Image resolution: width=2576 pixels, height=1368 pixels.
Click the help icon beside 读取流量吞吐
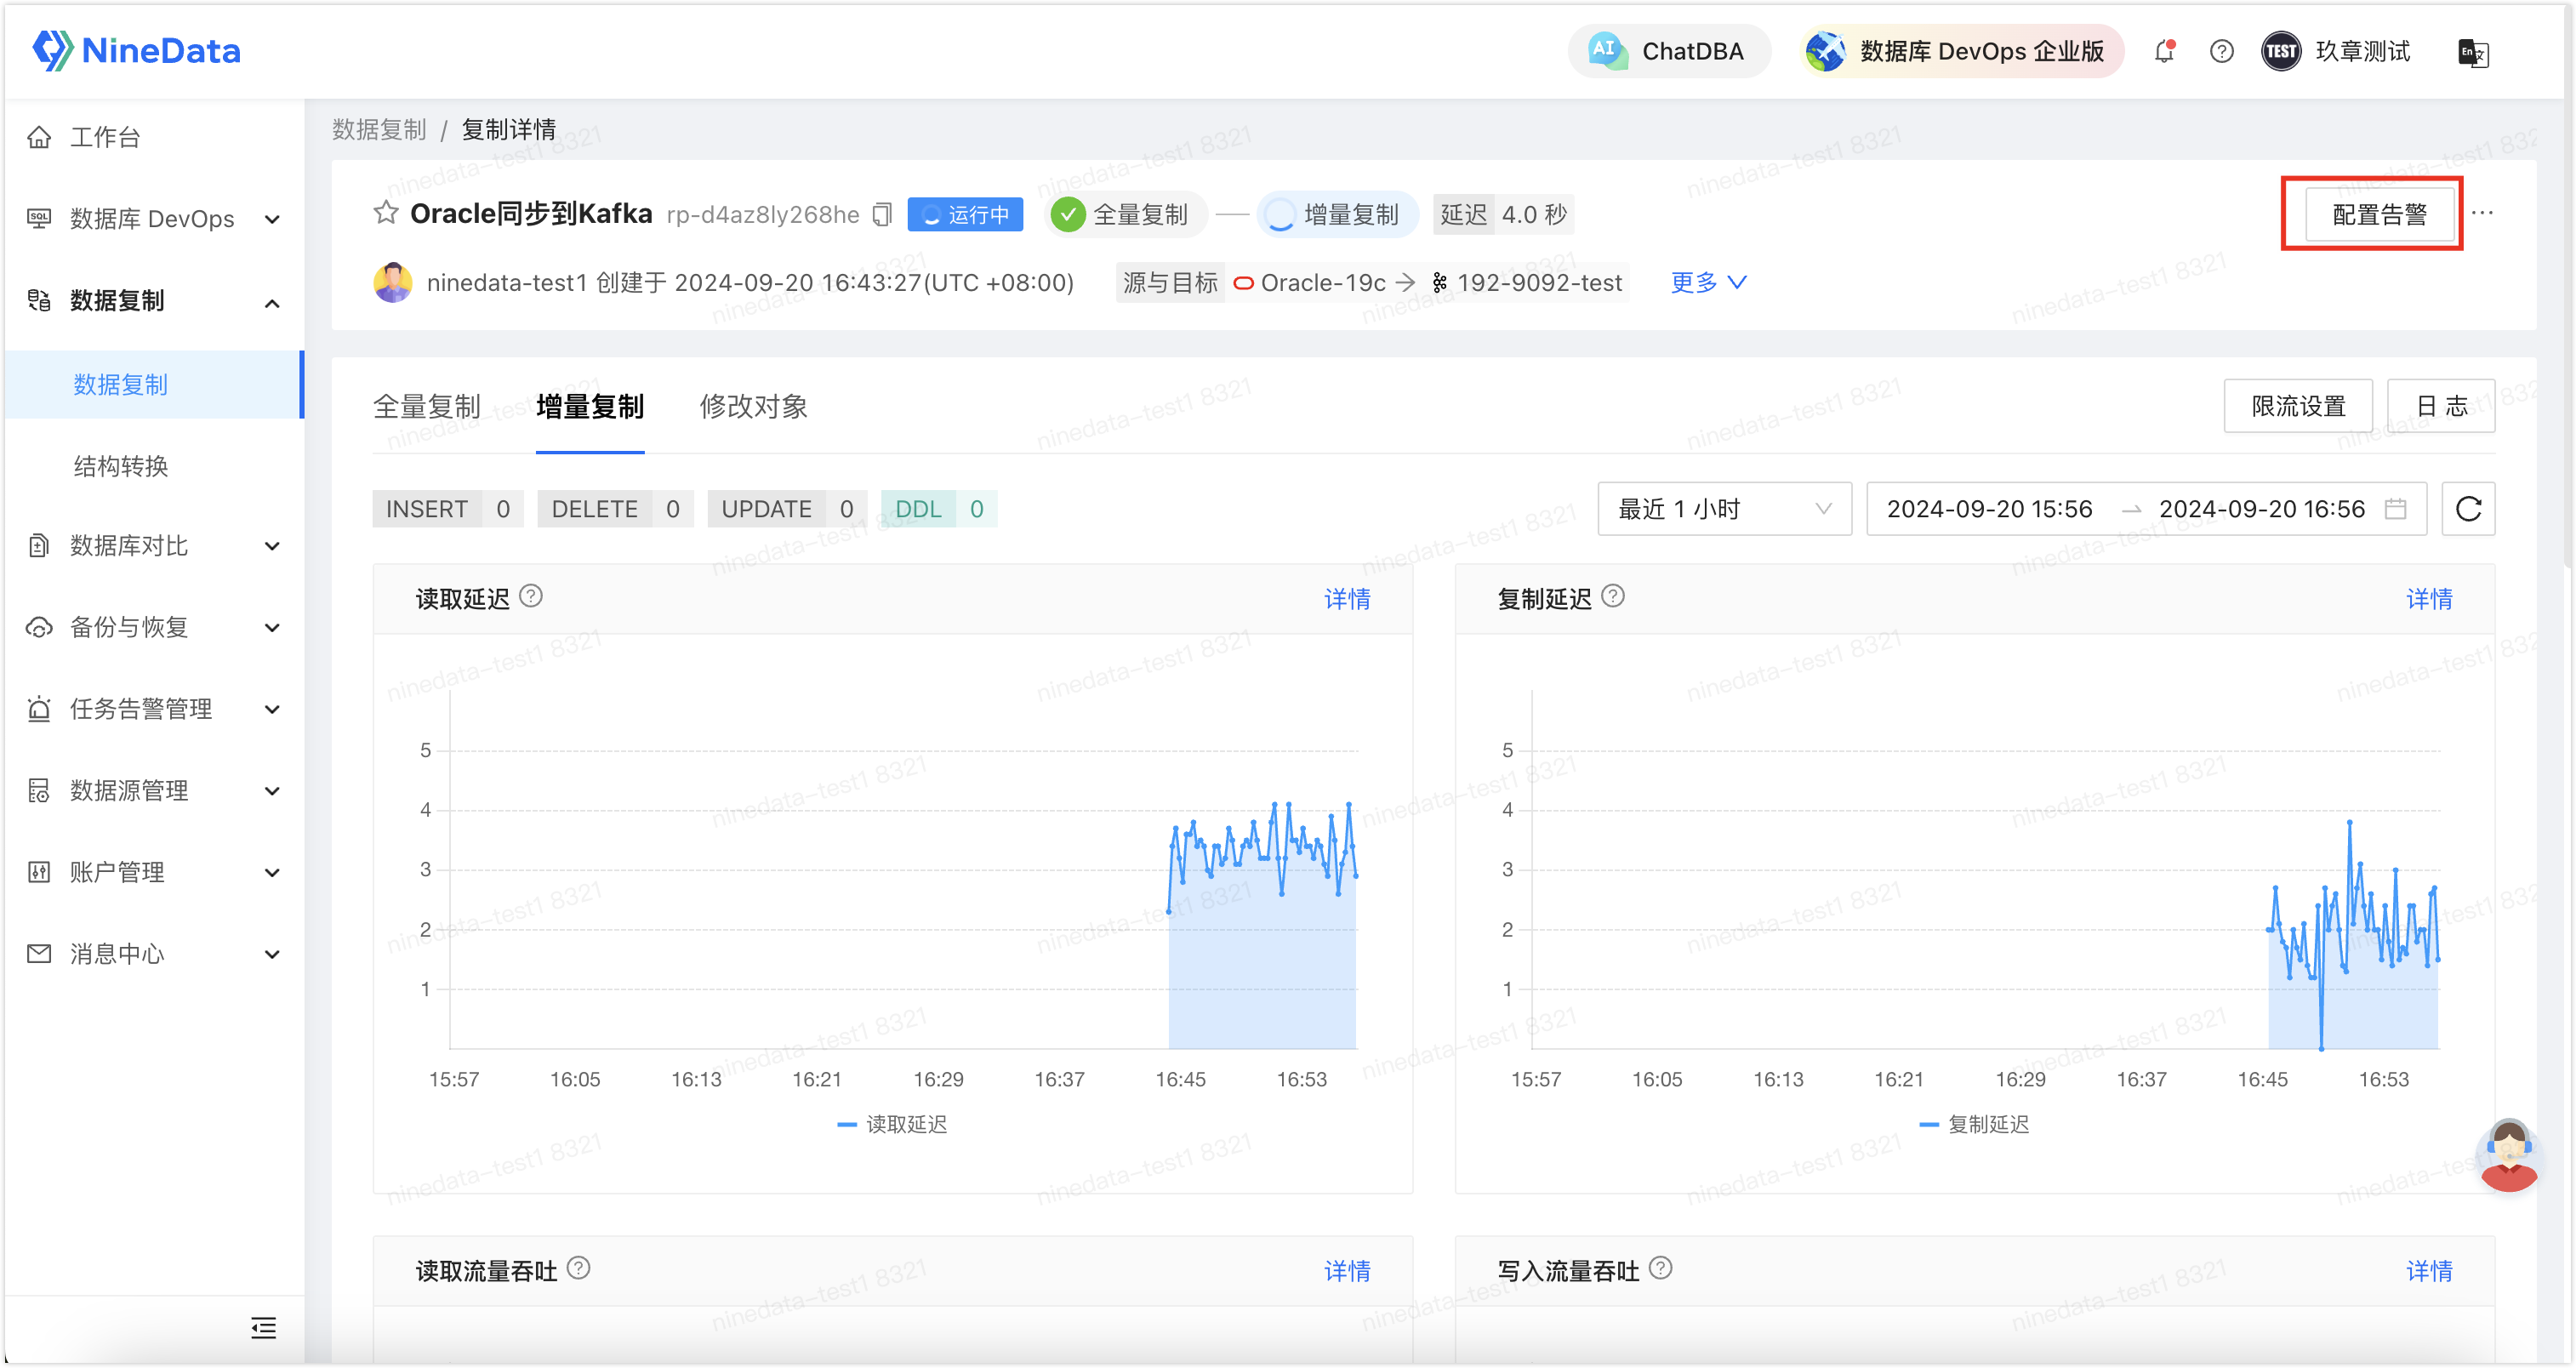point(578,1269)
